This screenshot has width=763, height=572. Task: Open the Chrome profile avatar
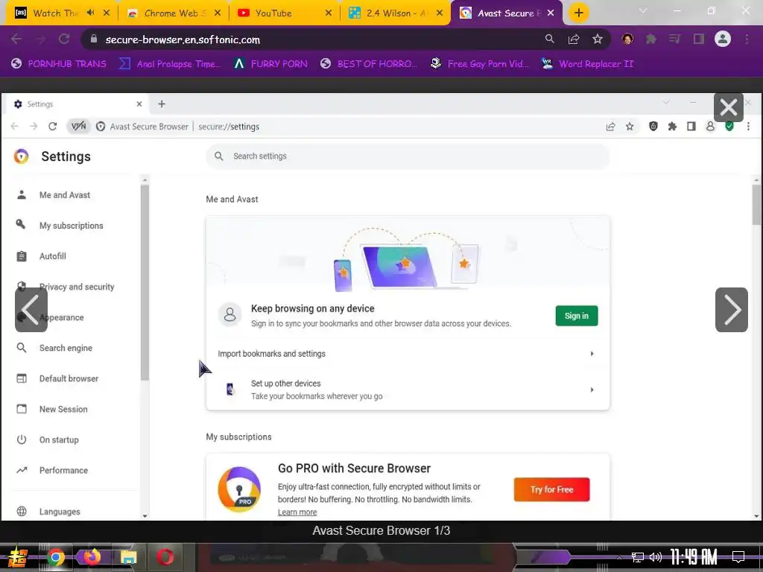pyautogui.click(x=723, y=39)
